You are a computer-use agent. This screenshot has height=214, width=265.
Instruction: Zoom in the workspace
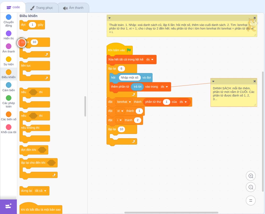251,176
